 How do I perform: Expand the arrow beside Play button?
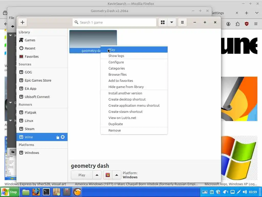pos(97,175)
